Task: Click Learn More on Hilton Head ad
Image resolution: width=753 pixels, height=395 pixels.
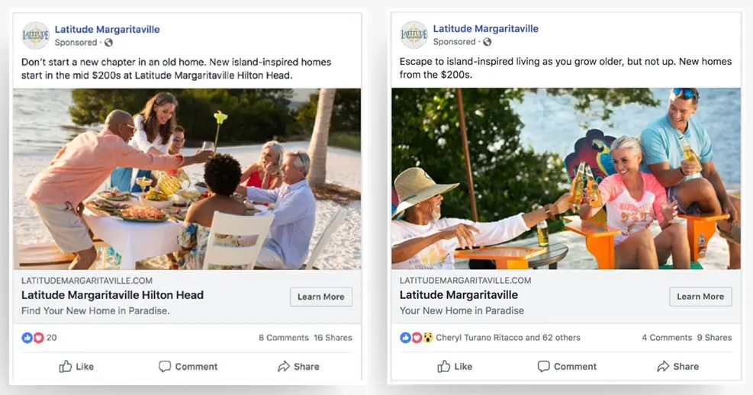Action: tap(320, 297)
